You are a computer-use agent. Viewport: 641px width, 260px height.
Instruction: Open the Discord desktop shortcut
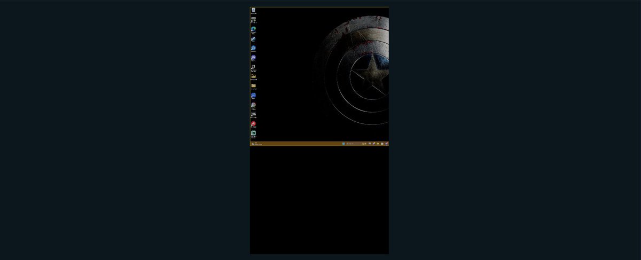tap(253, 58)
